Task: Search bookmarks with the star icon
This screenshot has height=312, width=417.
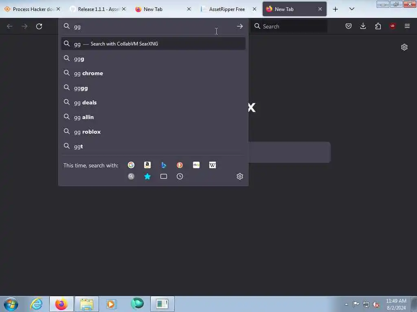Action: click(x=147, y=176)
